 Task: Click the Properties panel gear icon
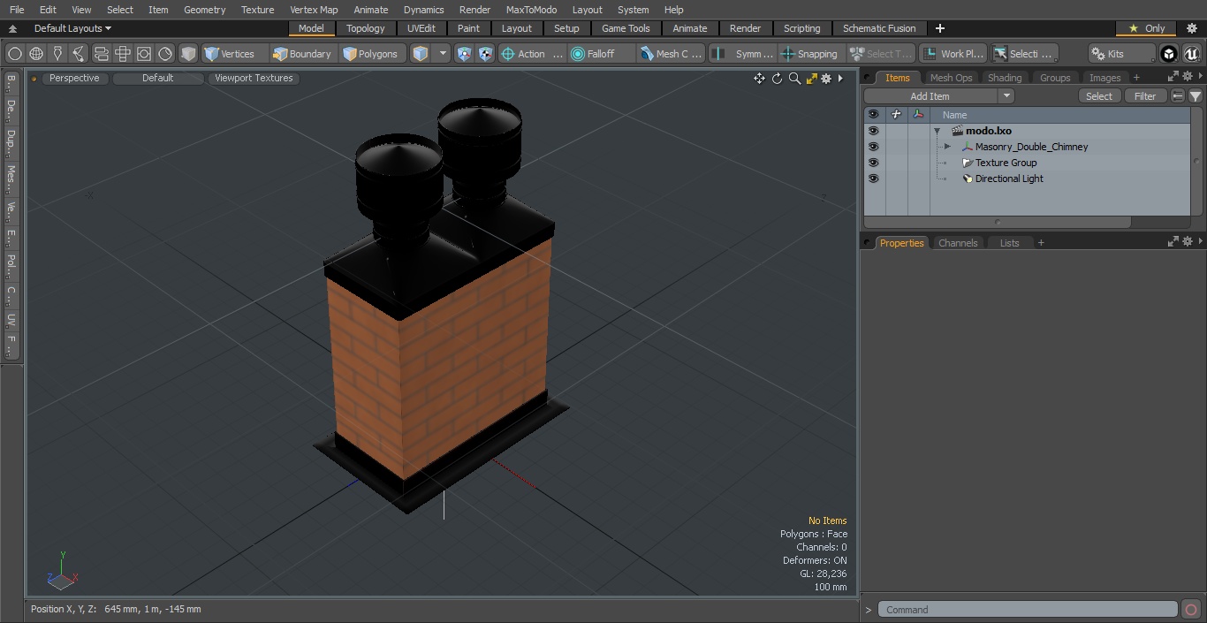(x=1188, y=242)
